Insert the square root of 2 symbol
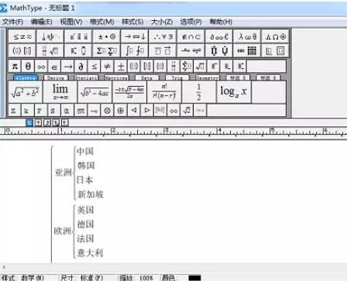 [x=187, y=111]
